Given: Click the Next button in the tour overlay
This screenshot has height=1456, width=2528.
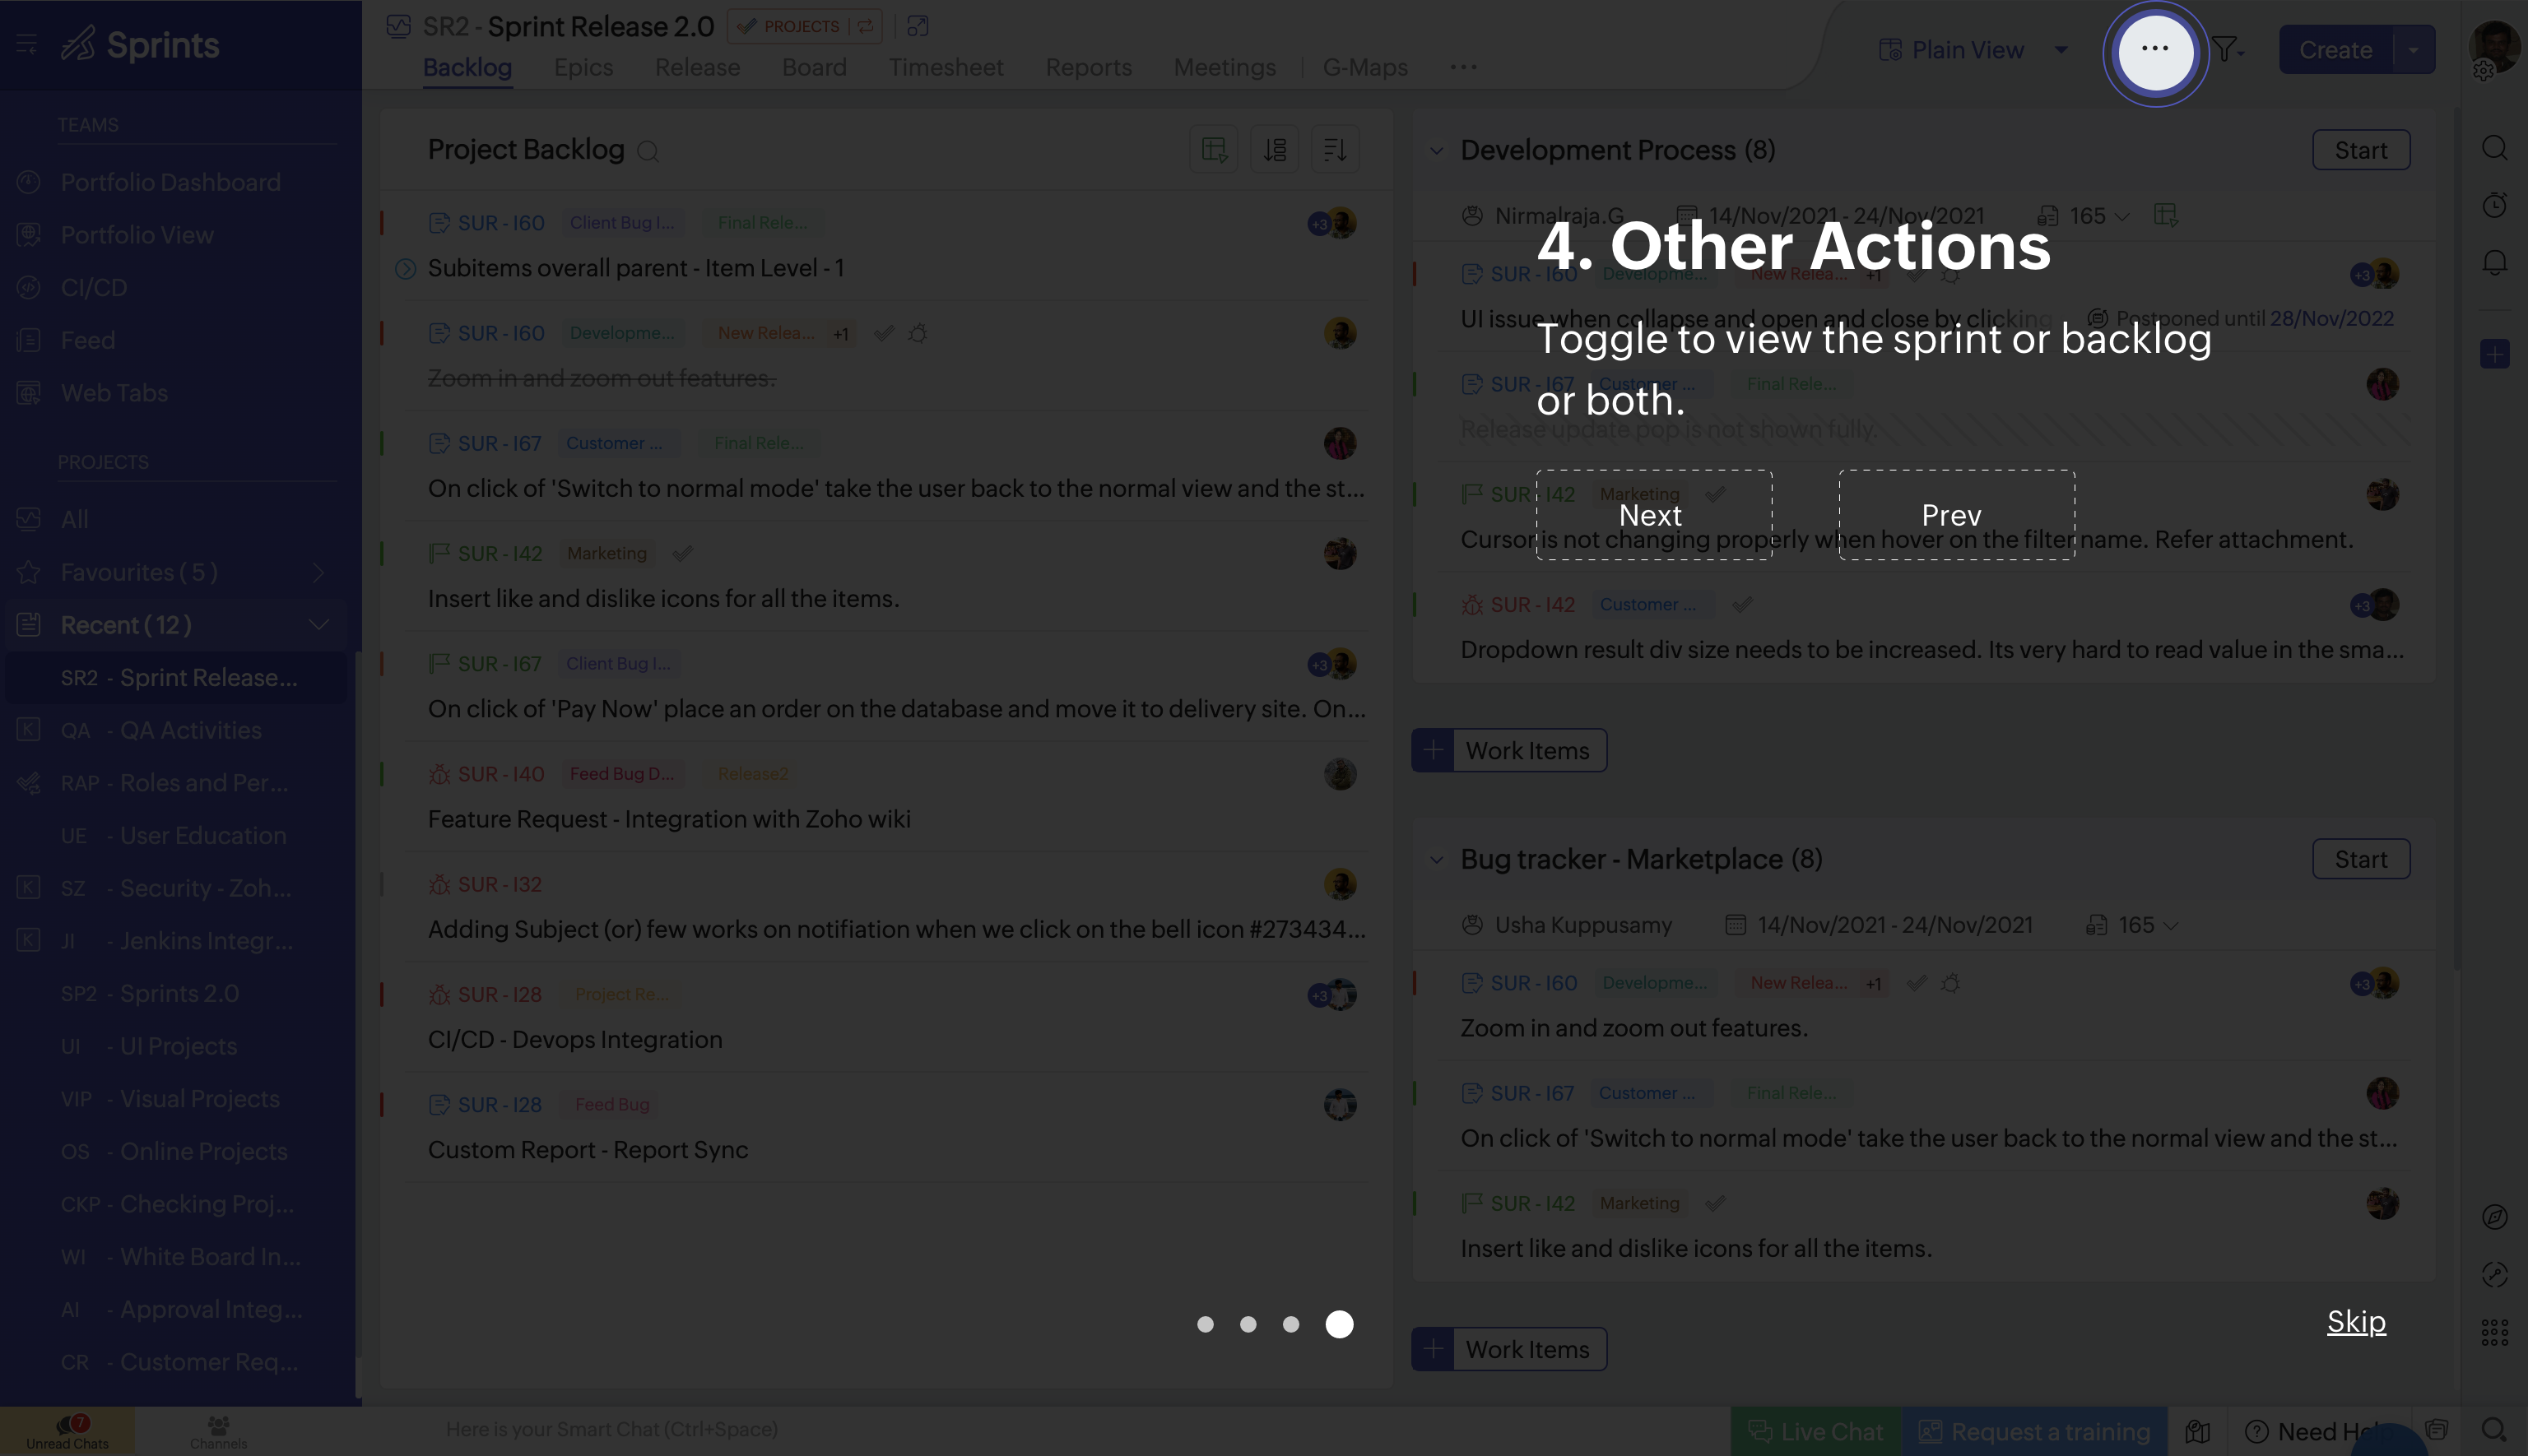Looking at the screenshot, I should coord(1652,515).
